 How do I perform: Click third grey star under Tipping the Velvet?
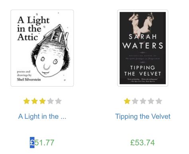point(143,101)
